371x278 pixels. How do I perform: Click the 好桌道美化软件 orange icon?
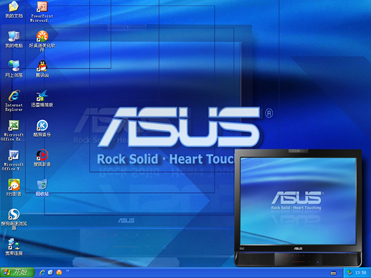(x=42, y=36)
